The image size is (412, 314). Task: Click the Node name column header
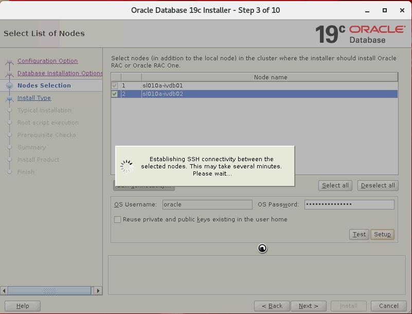coord(270,77)
